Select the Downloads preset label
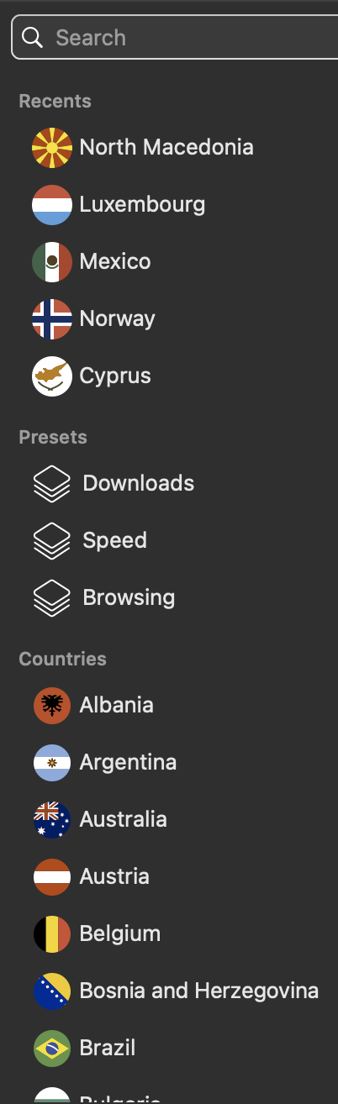Screen dimensions: 338x1104 tap(139, 483)
